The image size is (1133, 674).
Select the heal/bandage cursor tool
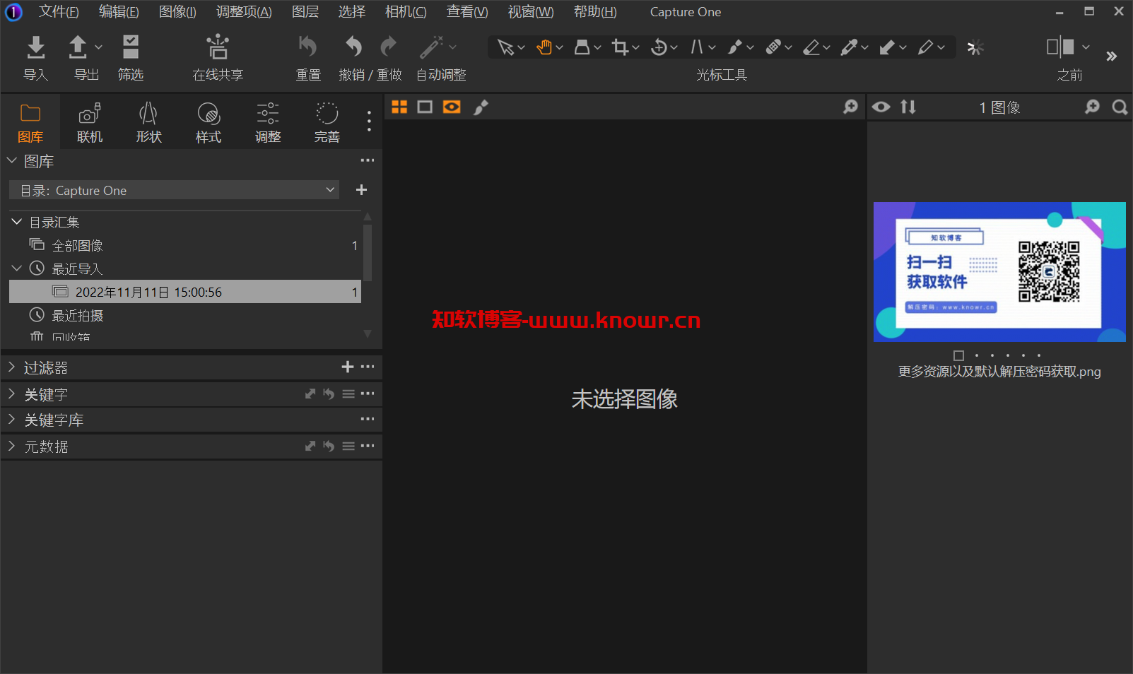773,47
